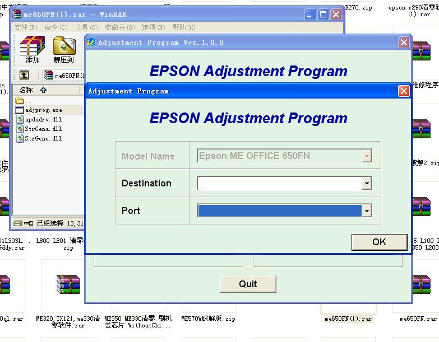The height and width of the screenshot is (342, 439).
Task: Click the Add (添加) icon in WinRAR toolbar
Action: 33,49
